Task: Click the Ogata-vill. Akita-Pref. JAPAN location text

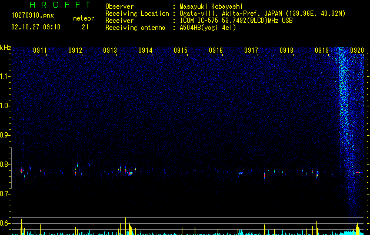Action: [x=262, y=14]
